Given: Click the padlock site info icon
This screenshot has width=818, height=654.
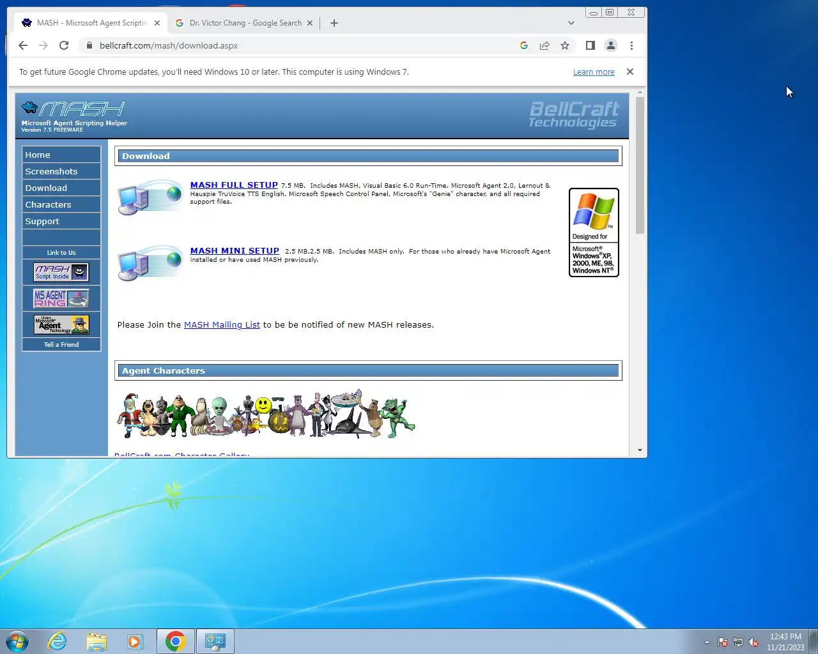Looking at the screenshot, I should coord(89,45).
